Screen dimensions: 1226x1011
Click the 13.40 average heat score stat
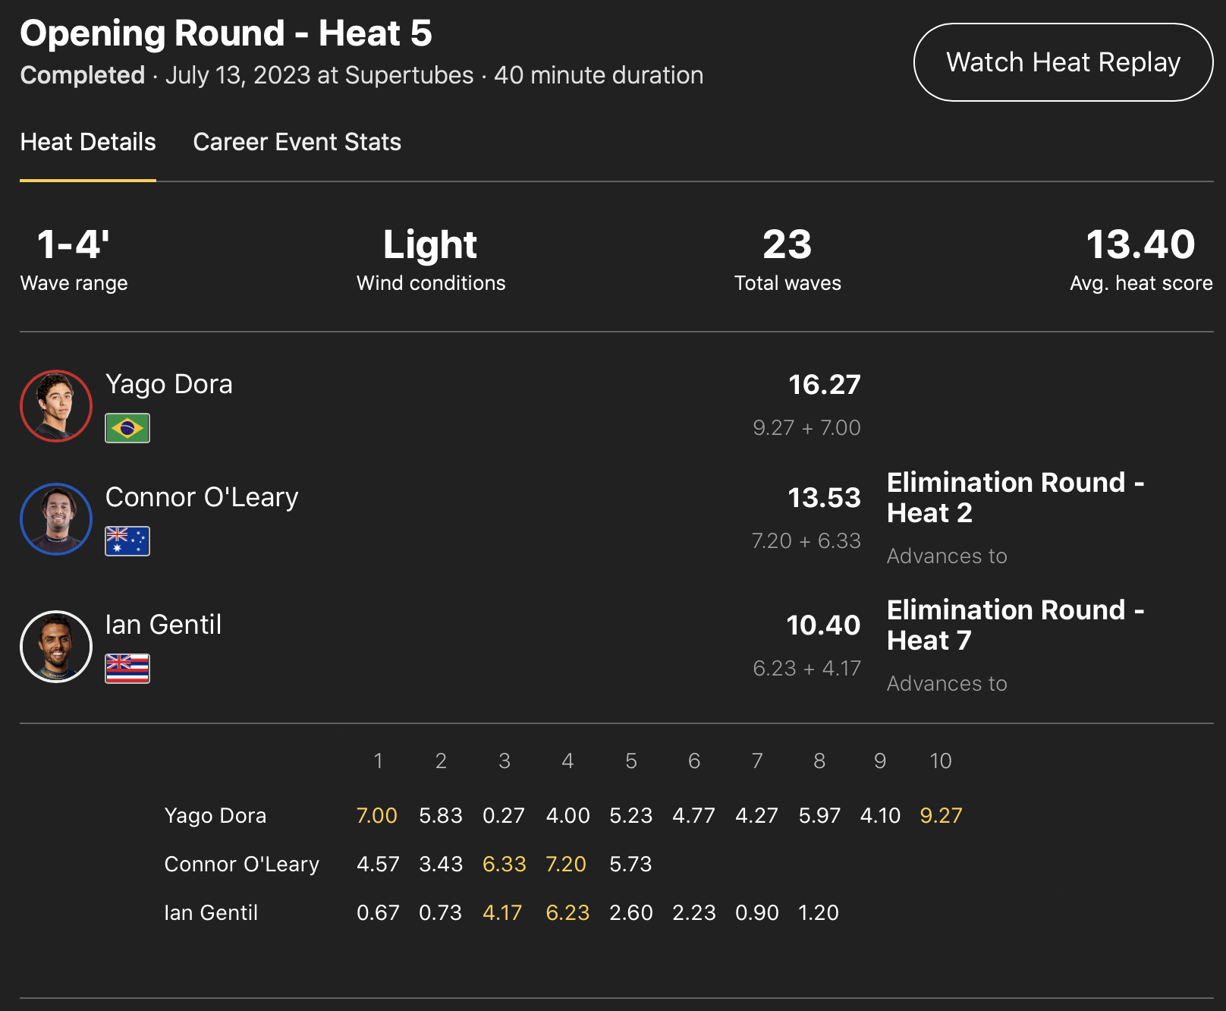pyautogui.click(x=1140, y=244)
